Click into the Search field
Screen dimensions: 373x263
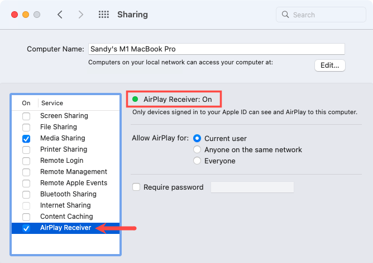[321, 15]
